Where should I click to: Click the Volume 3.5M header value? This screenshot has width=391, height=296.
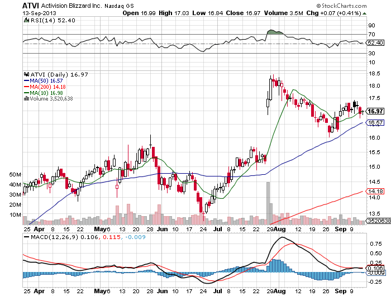[284, 13]
